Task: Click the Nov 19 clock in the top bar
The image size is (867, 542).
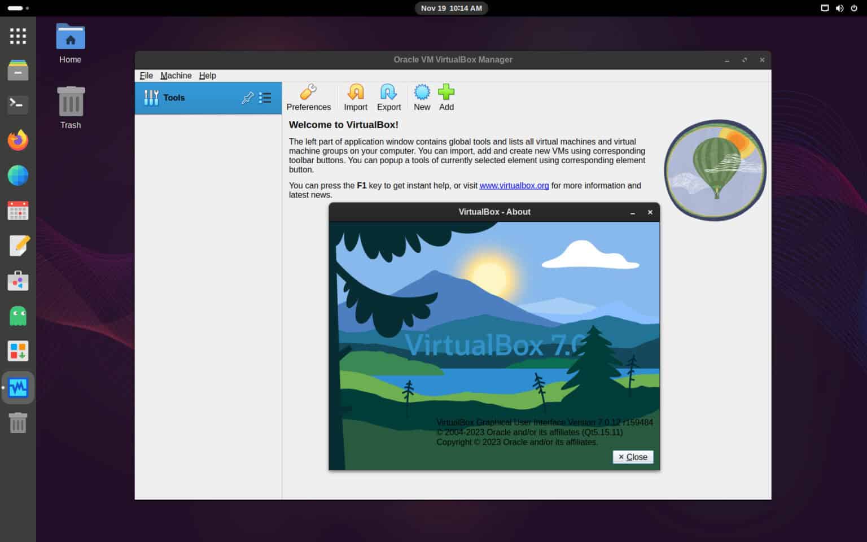Action: 451,8
